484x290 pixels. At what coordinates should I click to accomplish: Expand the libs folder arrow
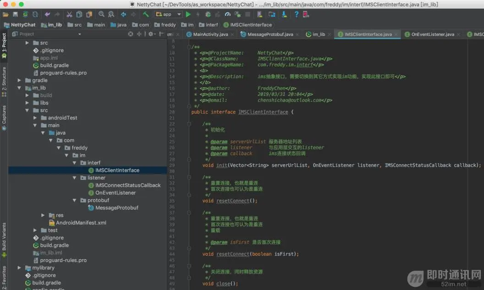(x=27, y=103)
